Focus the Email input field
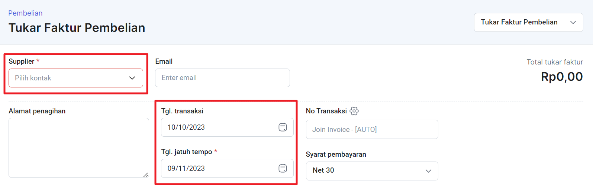This screenshot has width=593, height=196. pyautogui.click(x=222, y=78)
